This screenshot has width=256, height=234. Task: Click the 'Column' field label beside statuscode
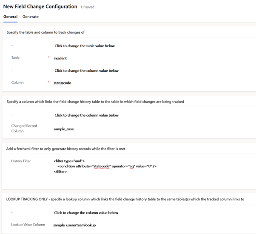pyautogui.click(x=17, y=82)
